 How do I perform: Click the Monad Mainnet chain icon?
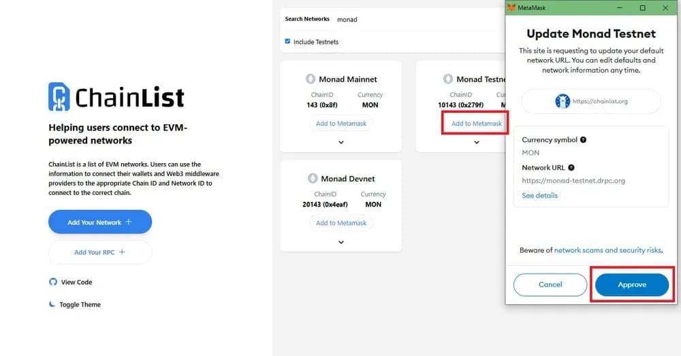tap(311, 79)
